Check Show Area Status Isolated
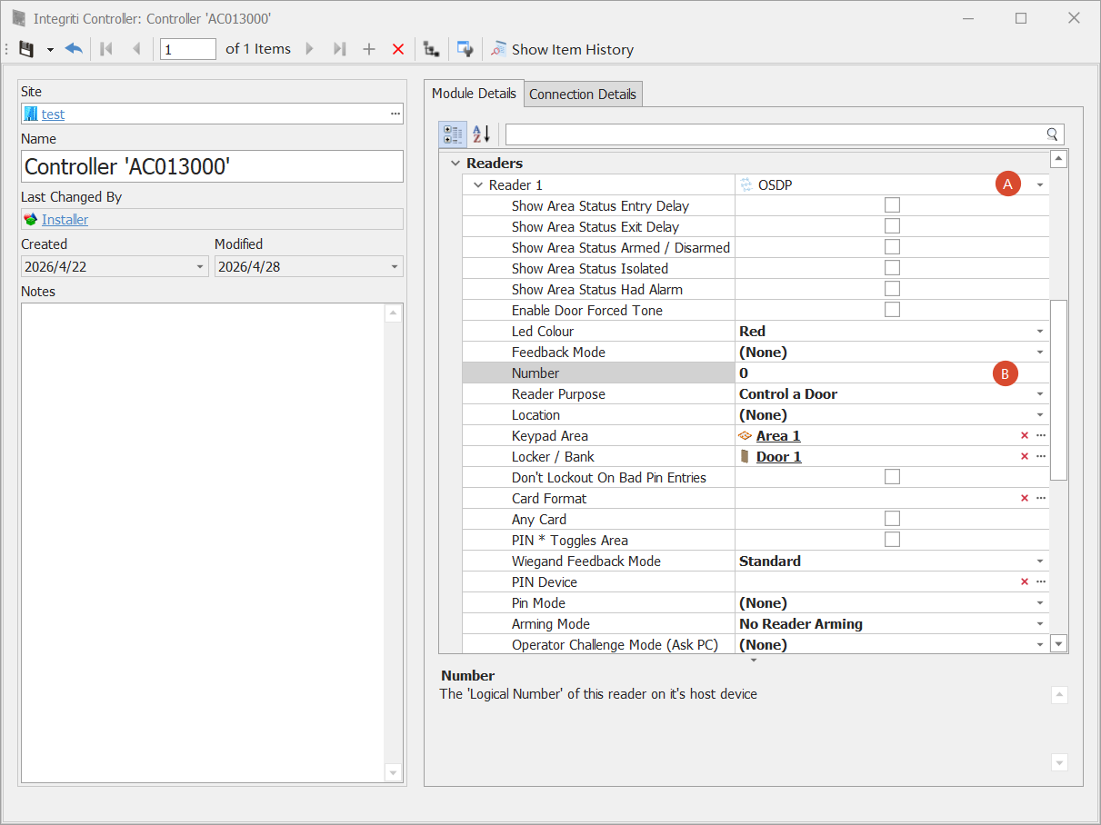 coord(892,268)
